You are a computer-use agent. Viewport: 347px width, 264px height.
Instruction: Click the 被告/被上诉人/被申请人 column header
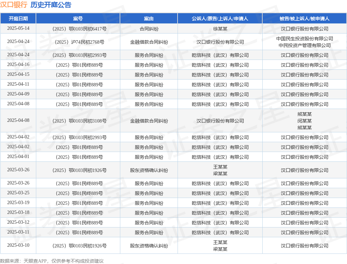pyautogui.click(x=305, y=19)
